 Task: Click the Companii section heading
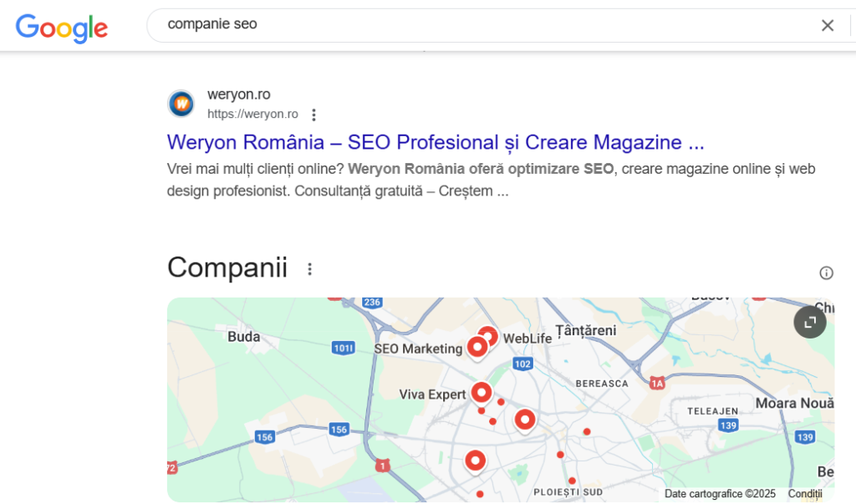coord(227,267)
